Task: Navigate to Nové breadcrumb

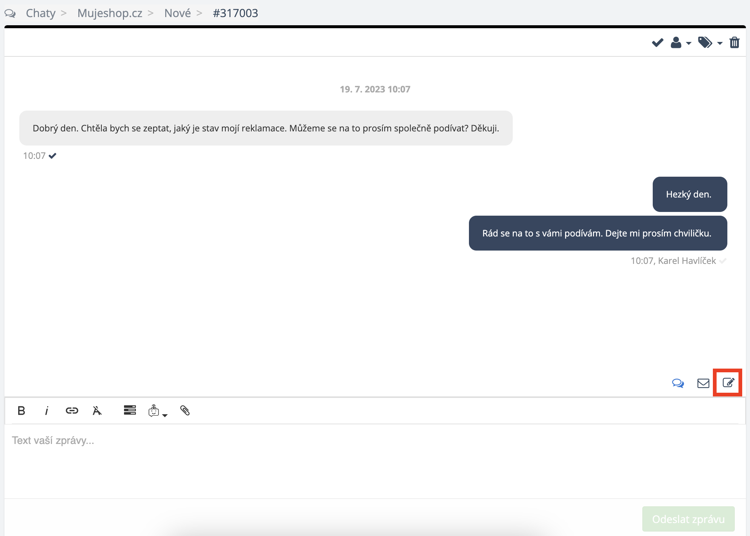Action: tap(177, 13)
